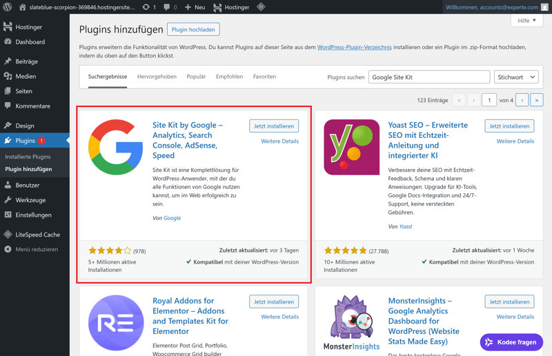Screen dimensions: 552x356
Task: Open Dashboard from the sidebar
Action: click(30, 42)
